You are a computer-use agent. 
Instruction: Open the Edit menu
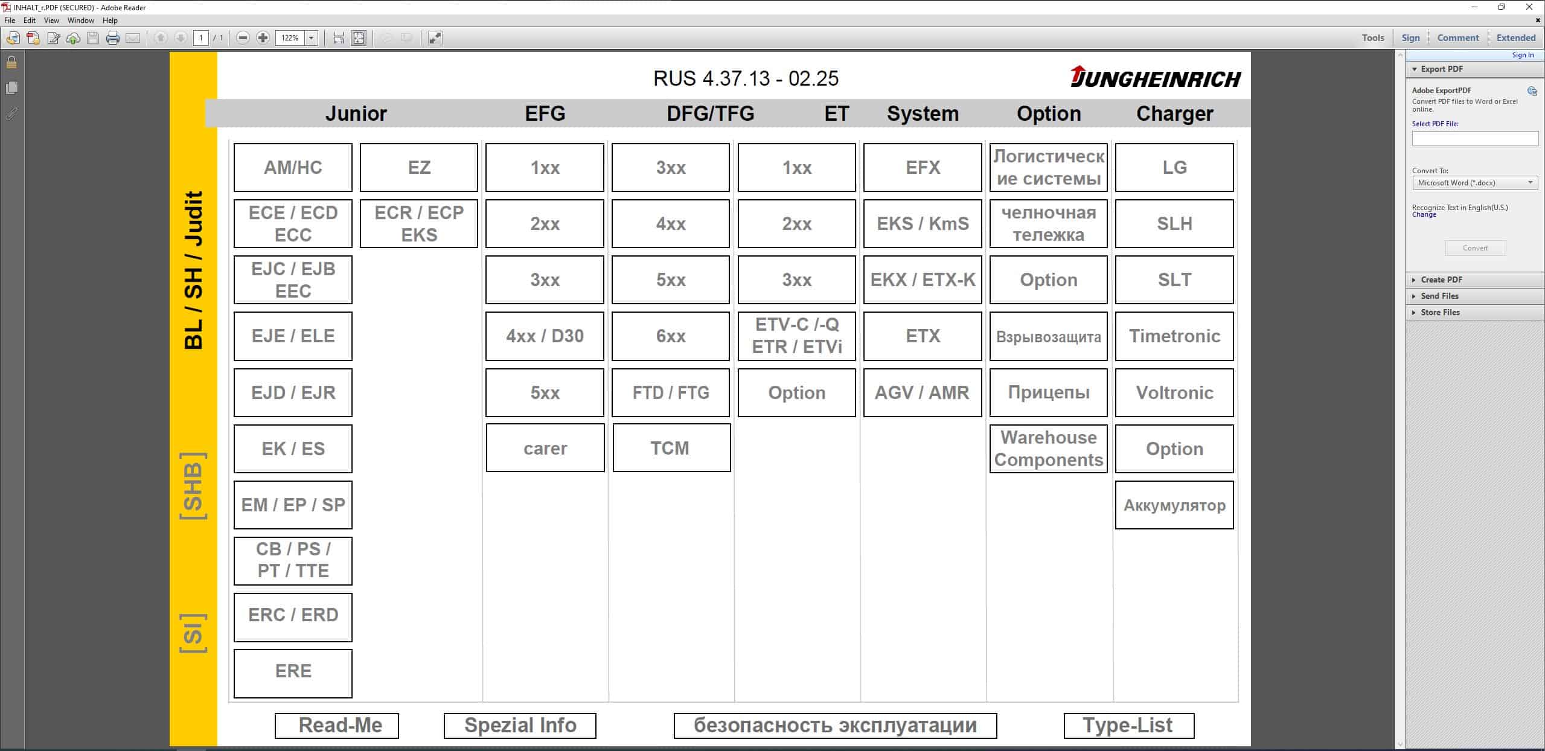pos(30,21)
